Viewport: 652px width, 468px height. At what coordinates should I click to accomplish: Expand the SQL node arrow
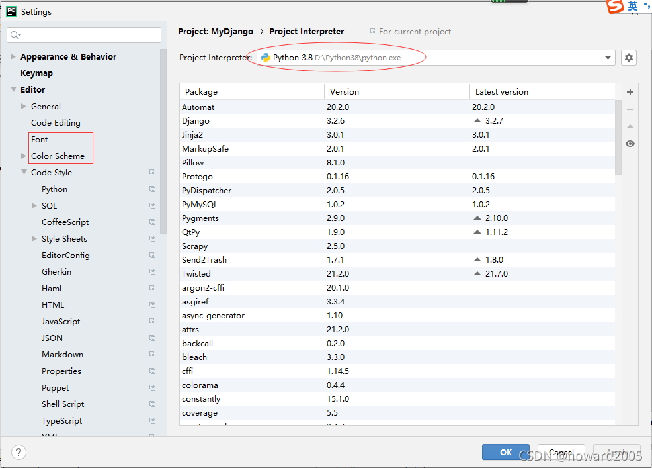(34, 206)
